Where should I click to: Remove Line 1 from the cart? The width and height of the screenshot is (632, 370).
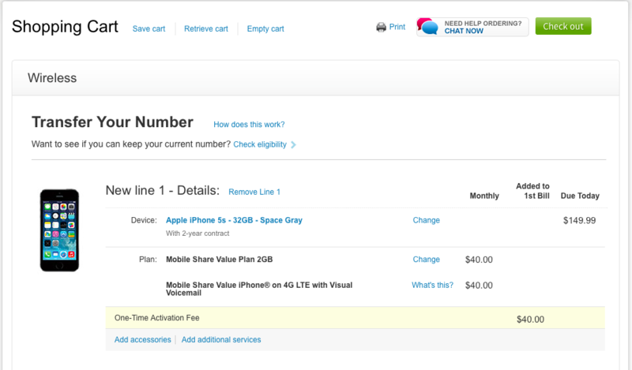pos(254,192)
